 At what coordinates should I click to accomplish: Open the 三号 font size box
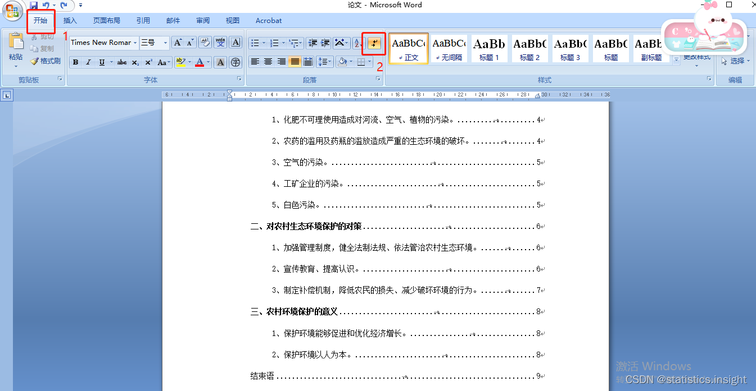click(155, 43)
